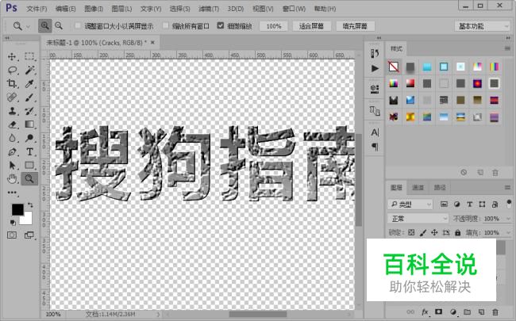Open the 基本功能 workspace dropdown
The width and height of the screenshot is (516, 321).
[483, 26]
